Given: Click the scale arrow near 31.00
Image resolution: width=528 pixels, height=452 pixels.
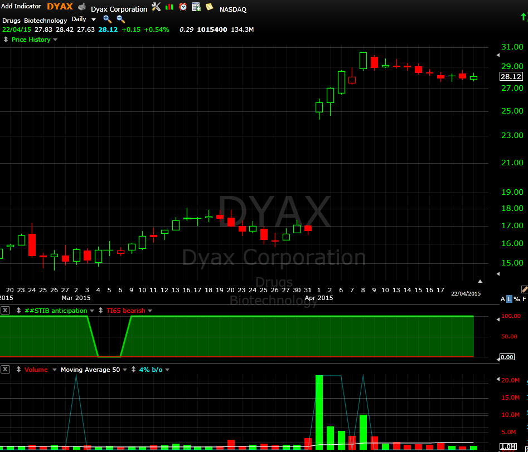Looking at the screenshot, I should pos(498,55).
